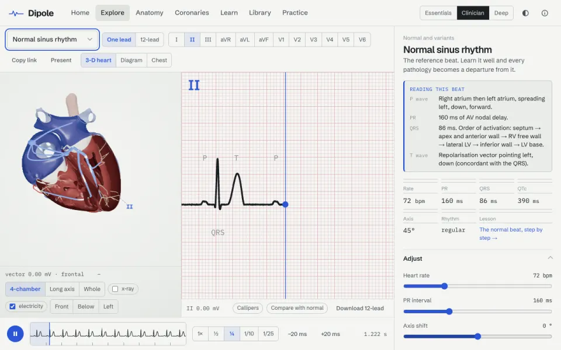
Task: Go to the Home nav item
Action: (80, 13)
